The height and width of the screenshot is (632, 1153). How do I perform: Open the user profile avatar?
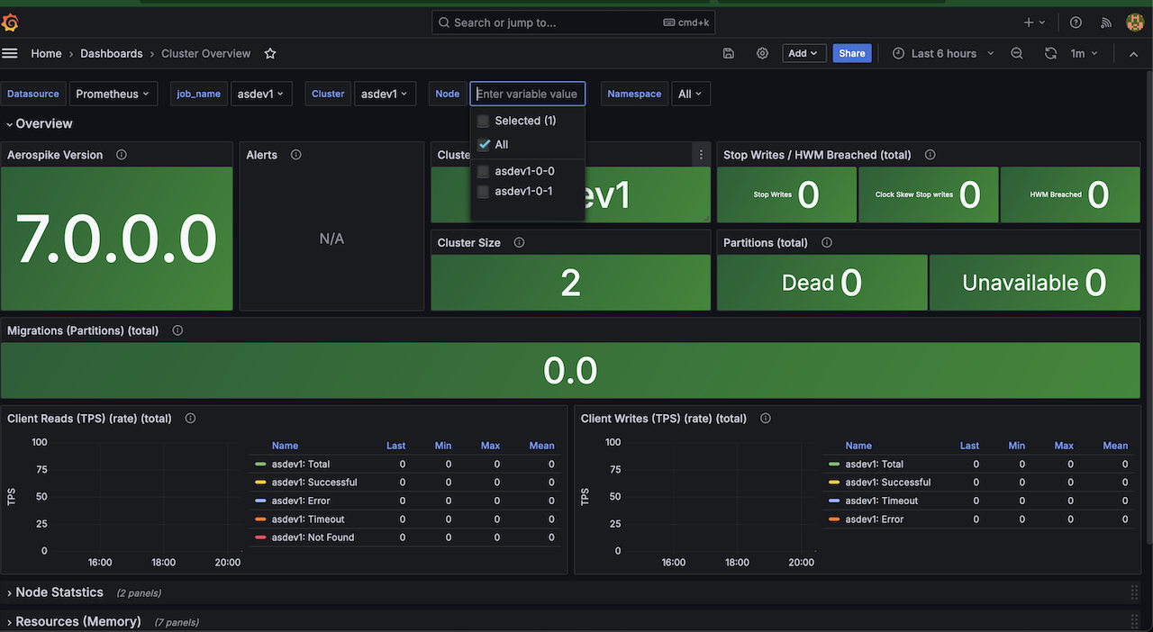(1135, 23)
